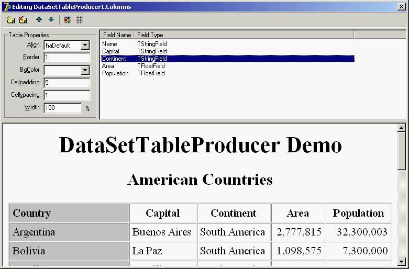Image resolution: width=409 pixels, height=269 pixels.
Task: Expand the BgColor dropdown list
Action: pyautogui.click(x=85, y=70)
